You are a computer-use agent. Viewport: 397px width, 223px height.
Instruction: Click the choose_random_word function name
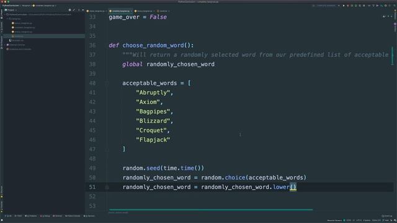[153, 45]
